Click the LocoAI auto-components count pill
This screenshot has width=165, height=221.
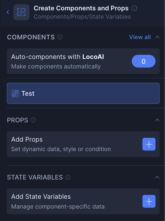click(144, 61)
